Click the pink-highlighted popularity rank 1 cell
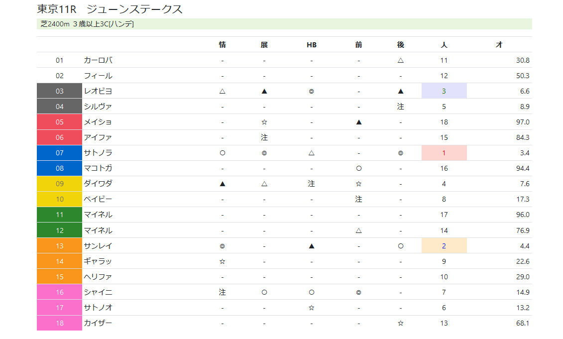 point(444,153)
